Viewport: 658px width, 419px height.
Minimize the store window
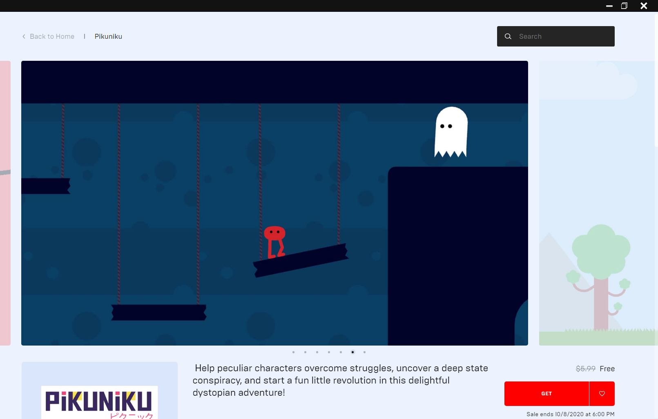pos(609,6)
